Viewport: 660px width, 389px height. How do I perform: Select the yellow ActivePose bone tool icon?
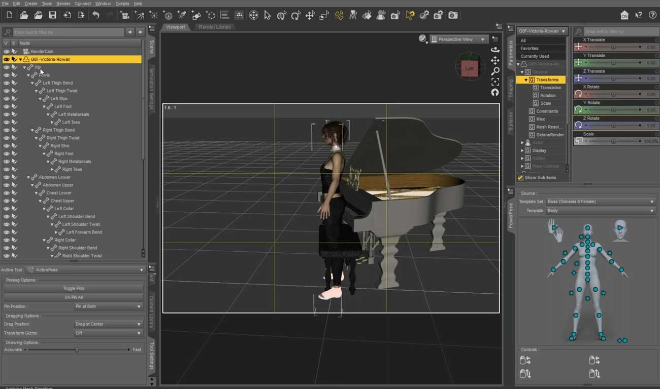[339, 15]
